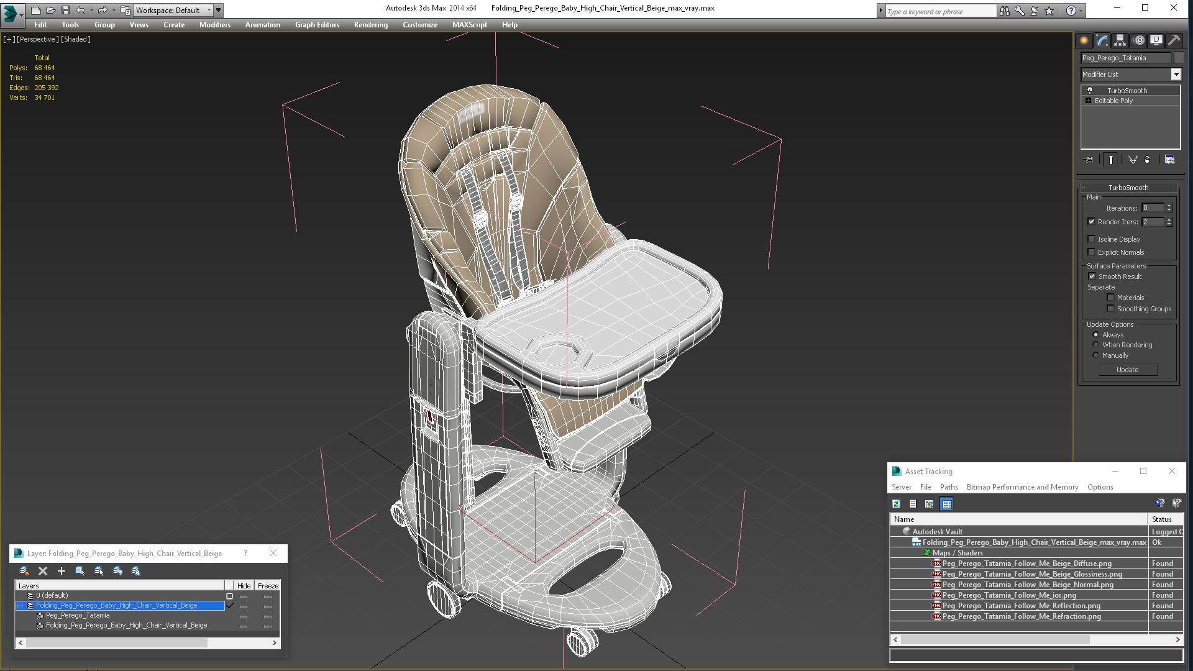This screenshot has width=1193, height=671.
Task: Open the Modifier List dropdown
Action: pos(1176,75)
